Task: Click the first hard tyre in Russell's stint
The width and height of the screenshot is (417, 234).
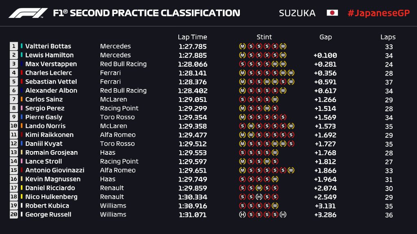Action: click(242, 214)
